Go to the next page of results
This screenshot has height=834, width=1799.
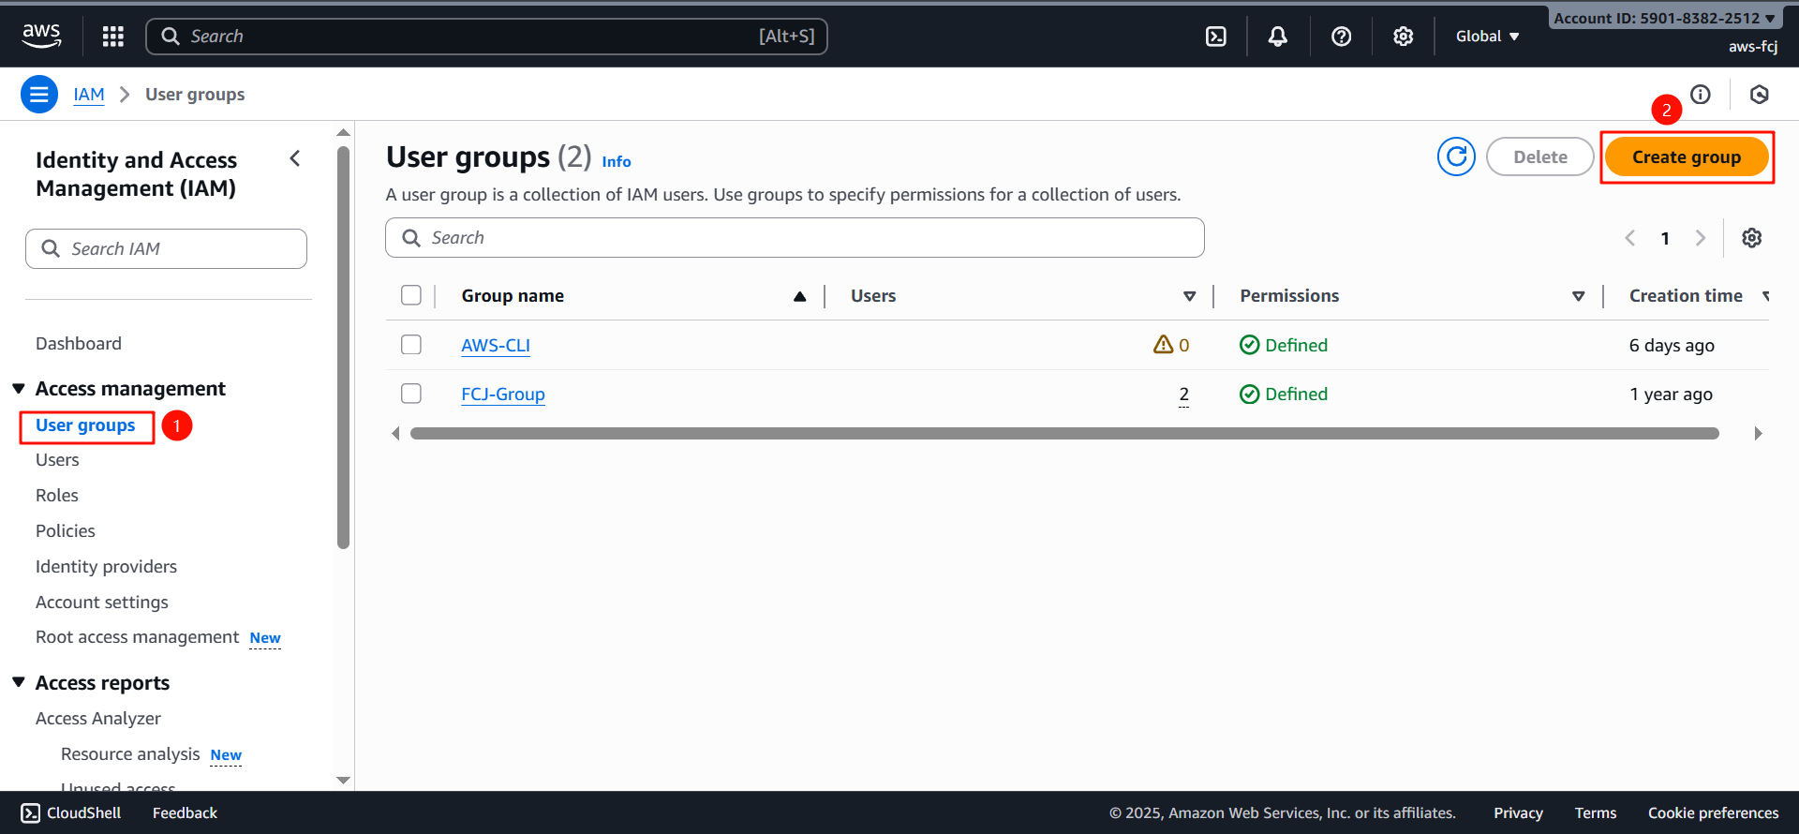click(x=1700, y=238)
